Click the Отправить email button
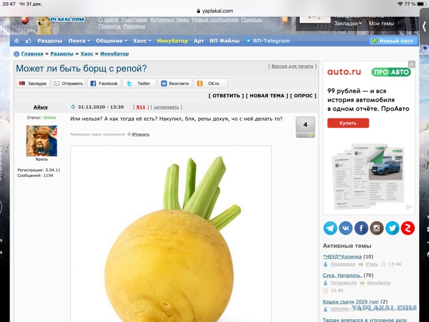 pyautogui.click(x=68, y=83)
